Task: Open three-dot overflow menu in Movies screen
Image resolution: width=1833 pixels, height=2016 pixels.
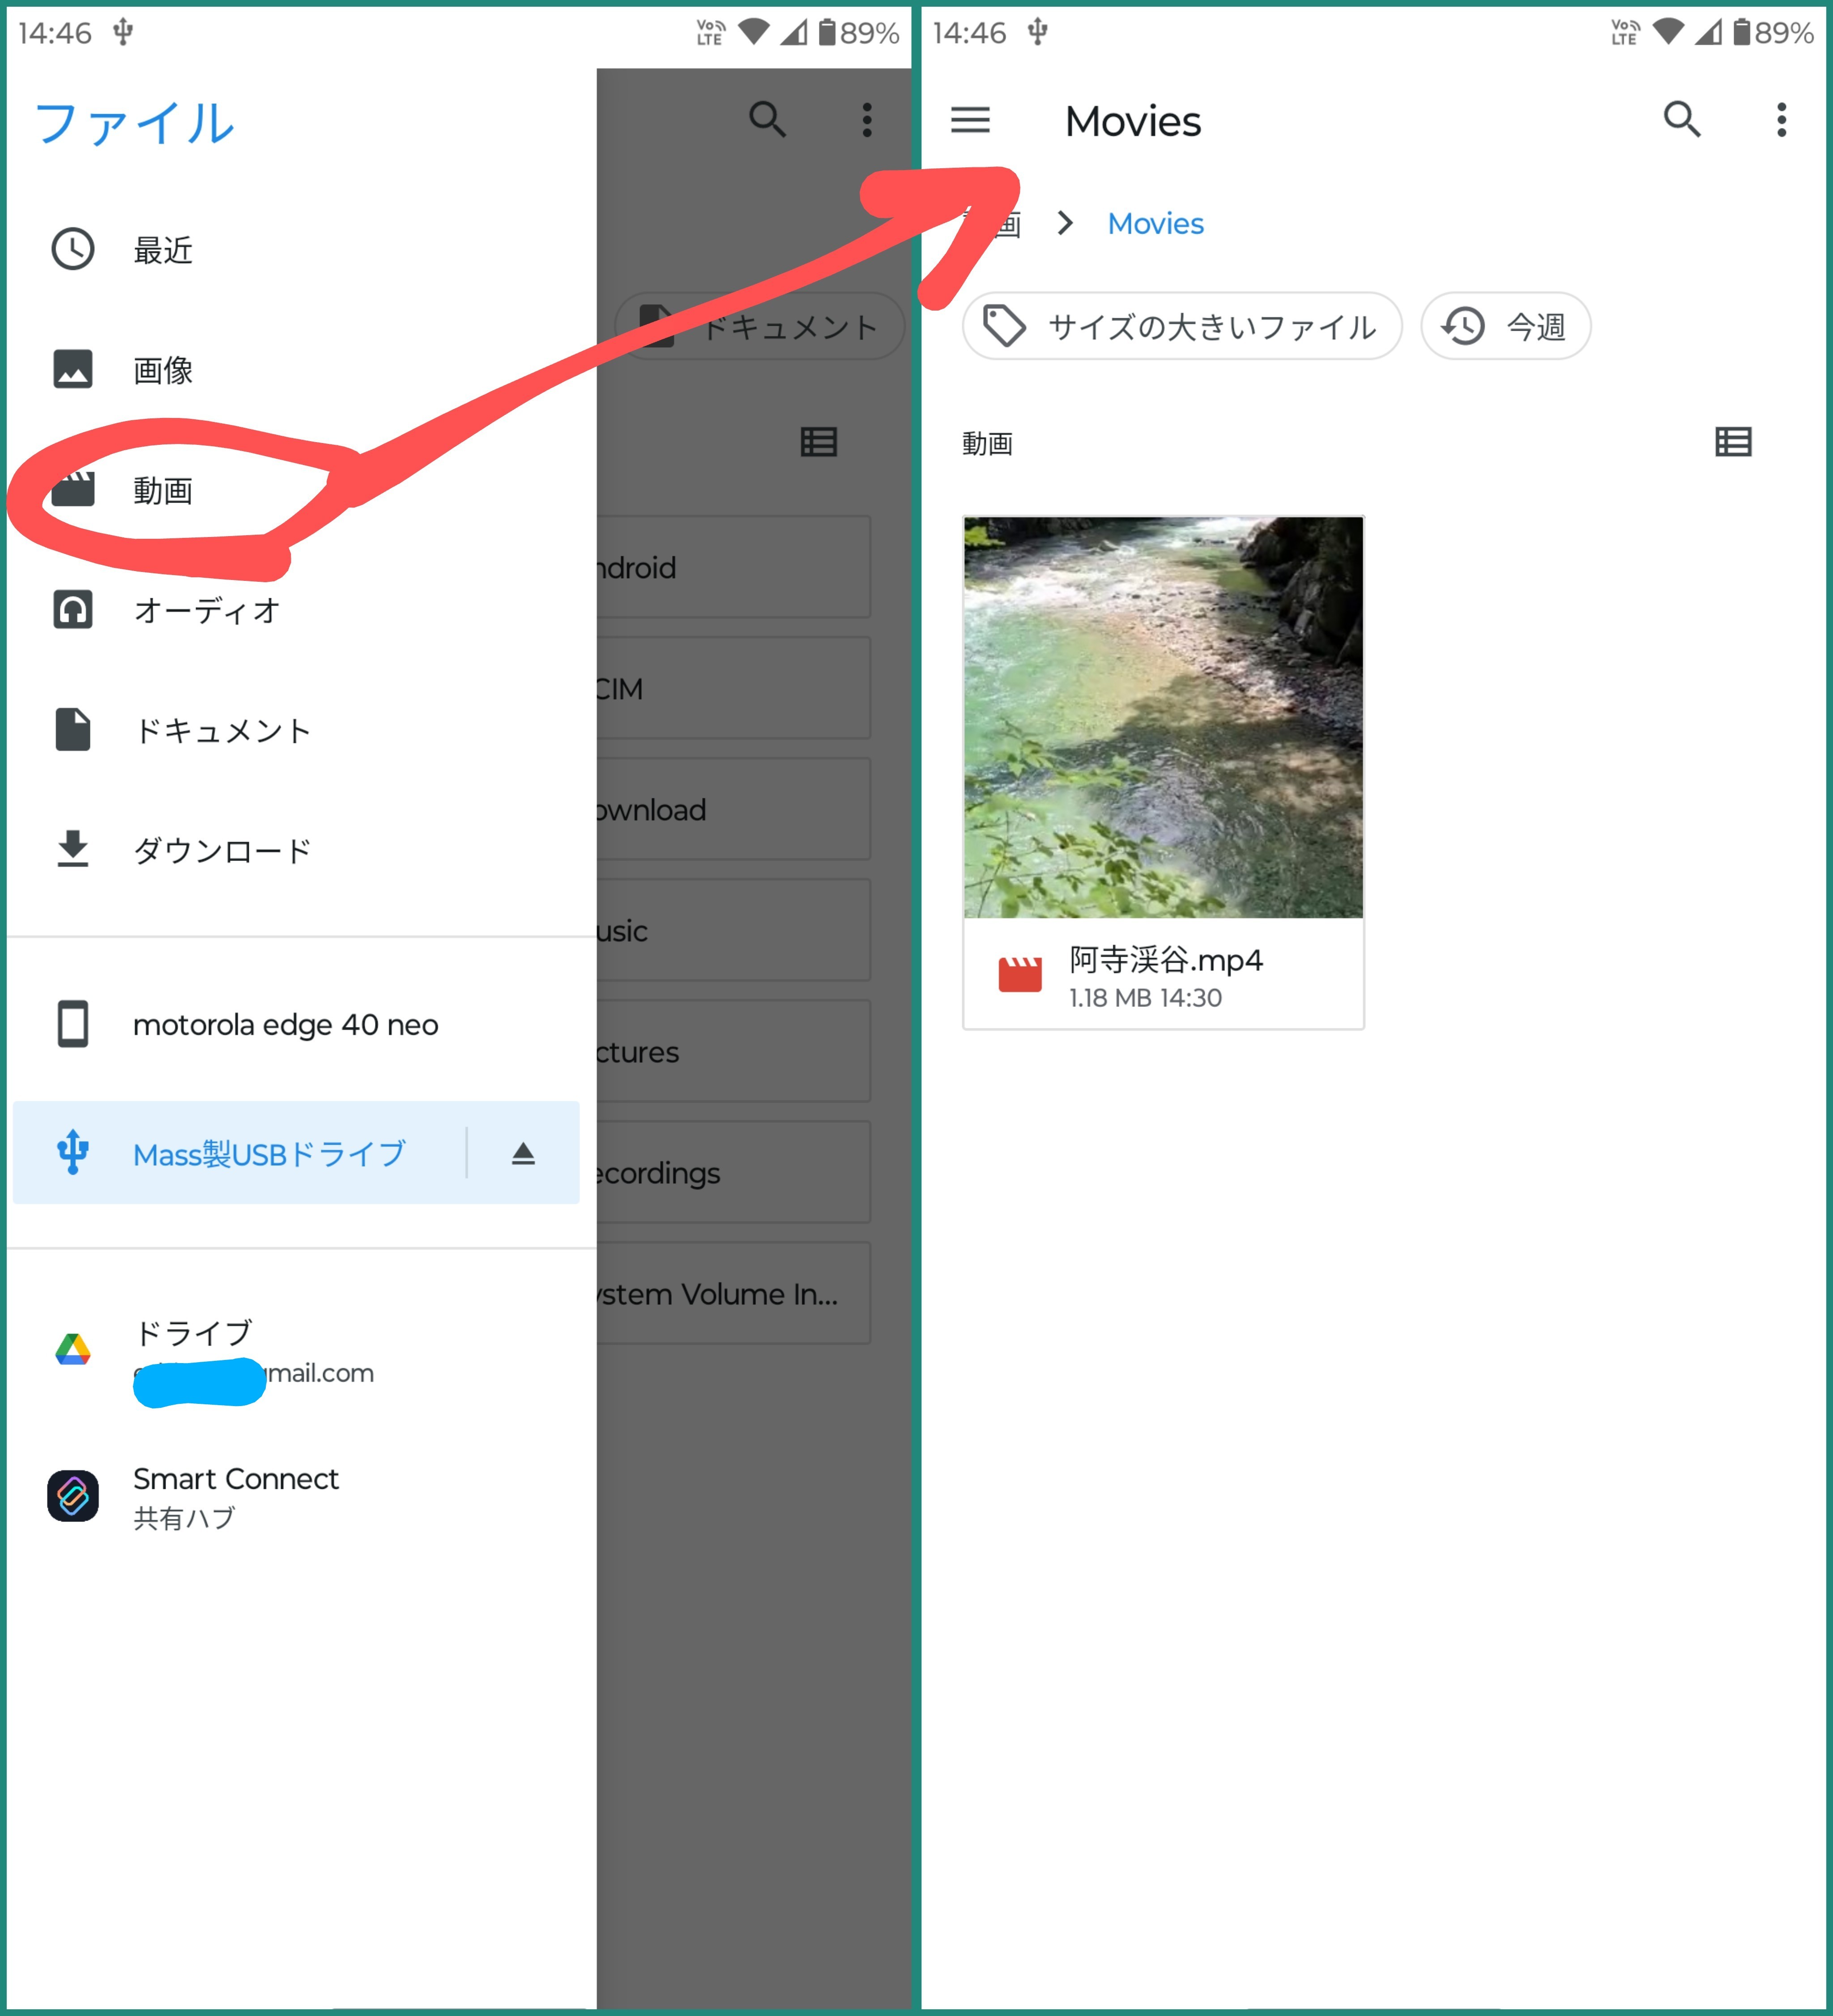Action: pos(1780,120)
